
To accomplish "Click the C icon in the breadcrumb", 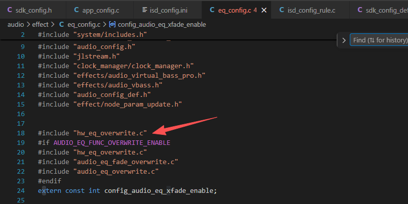I will [x=61, y=24].
